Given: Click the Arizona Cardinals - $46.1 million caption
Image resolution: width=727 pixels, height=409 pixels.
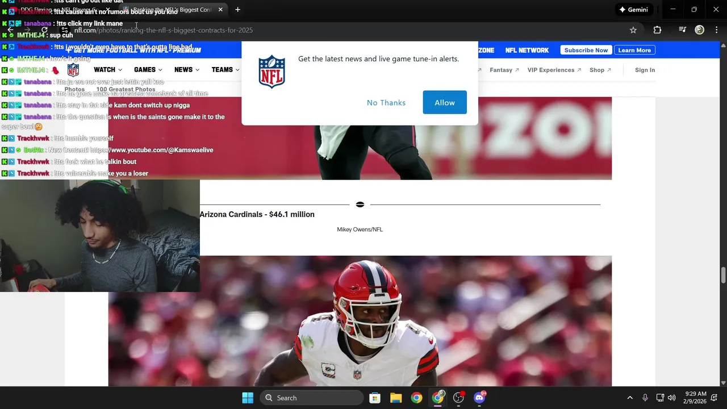Looking at the screenshot, I should [257, 214].
